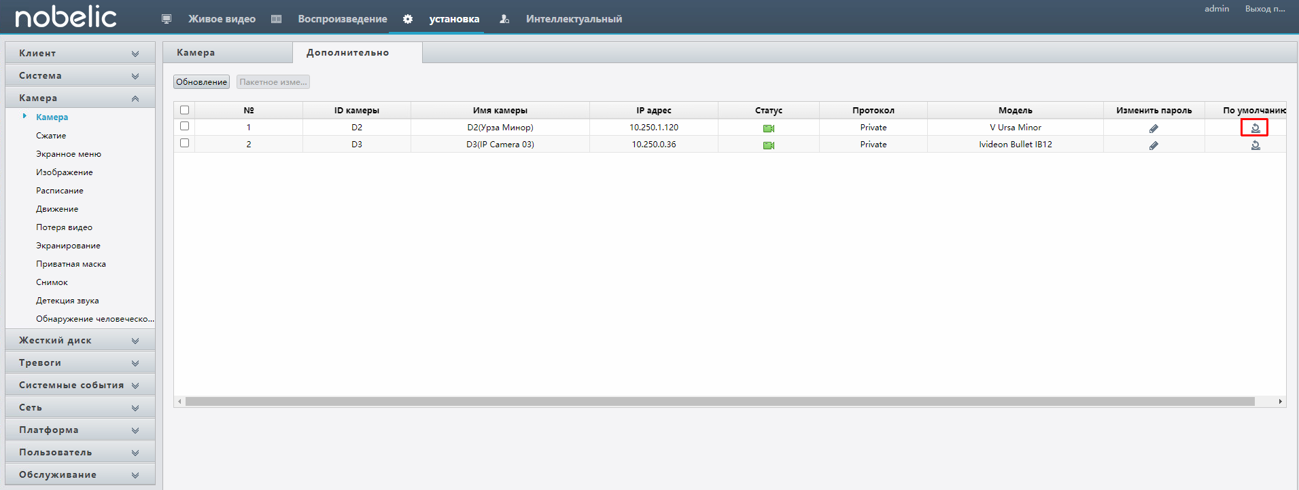Select IP address 10.250.1.120
The width and height of the screenshot is (1299, 490).
click(654, 127)
